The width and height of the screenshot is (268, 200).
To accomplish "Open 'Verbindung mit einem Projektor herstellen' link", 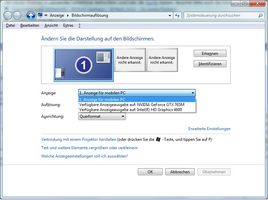I will click(x=78, y=139).
